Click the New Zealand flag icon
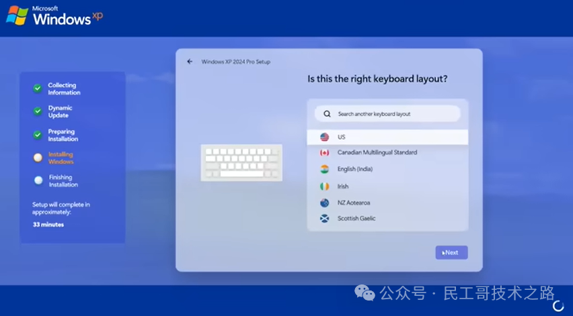This screenshot has width=573, height=316. (x=325, y=203)
